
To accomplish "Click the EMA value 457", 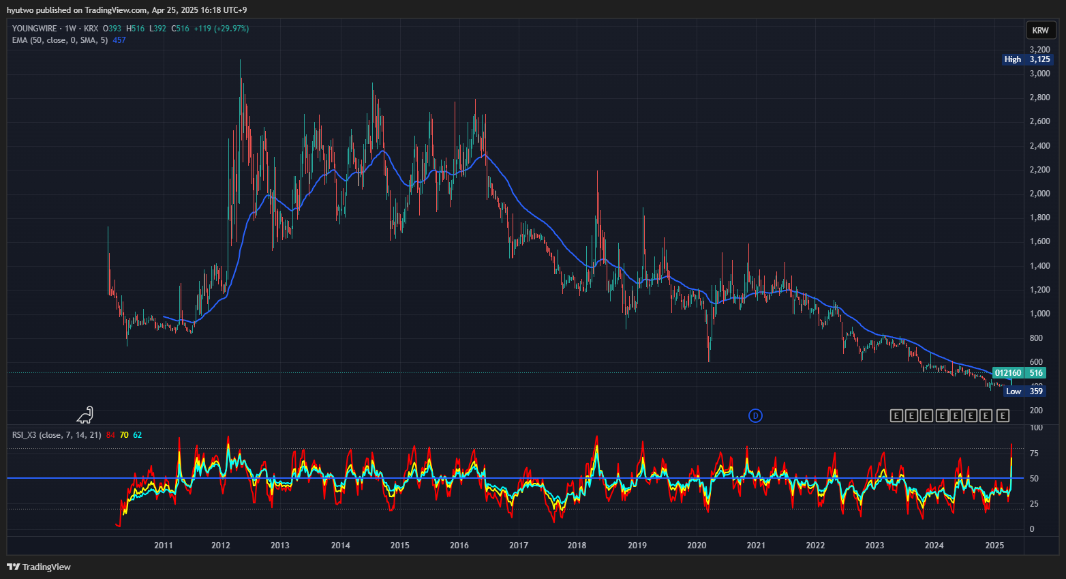I will [x=119, y=40].
